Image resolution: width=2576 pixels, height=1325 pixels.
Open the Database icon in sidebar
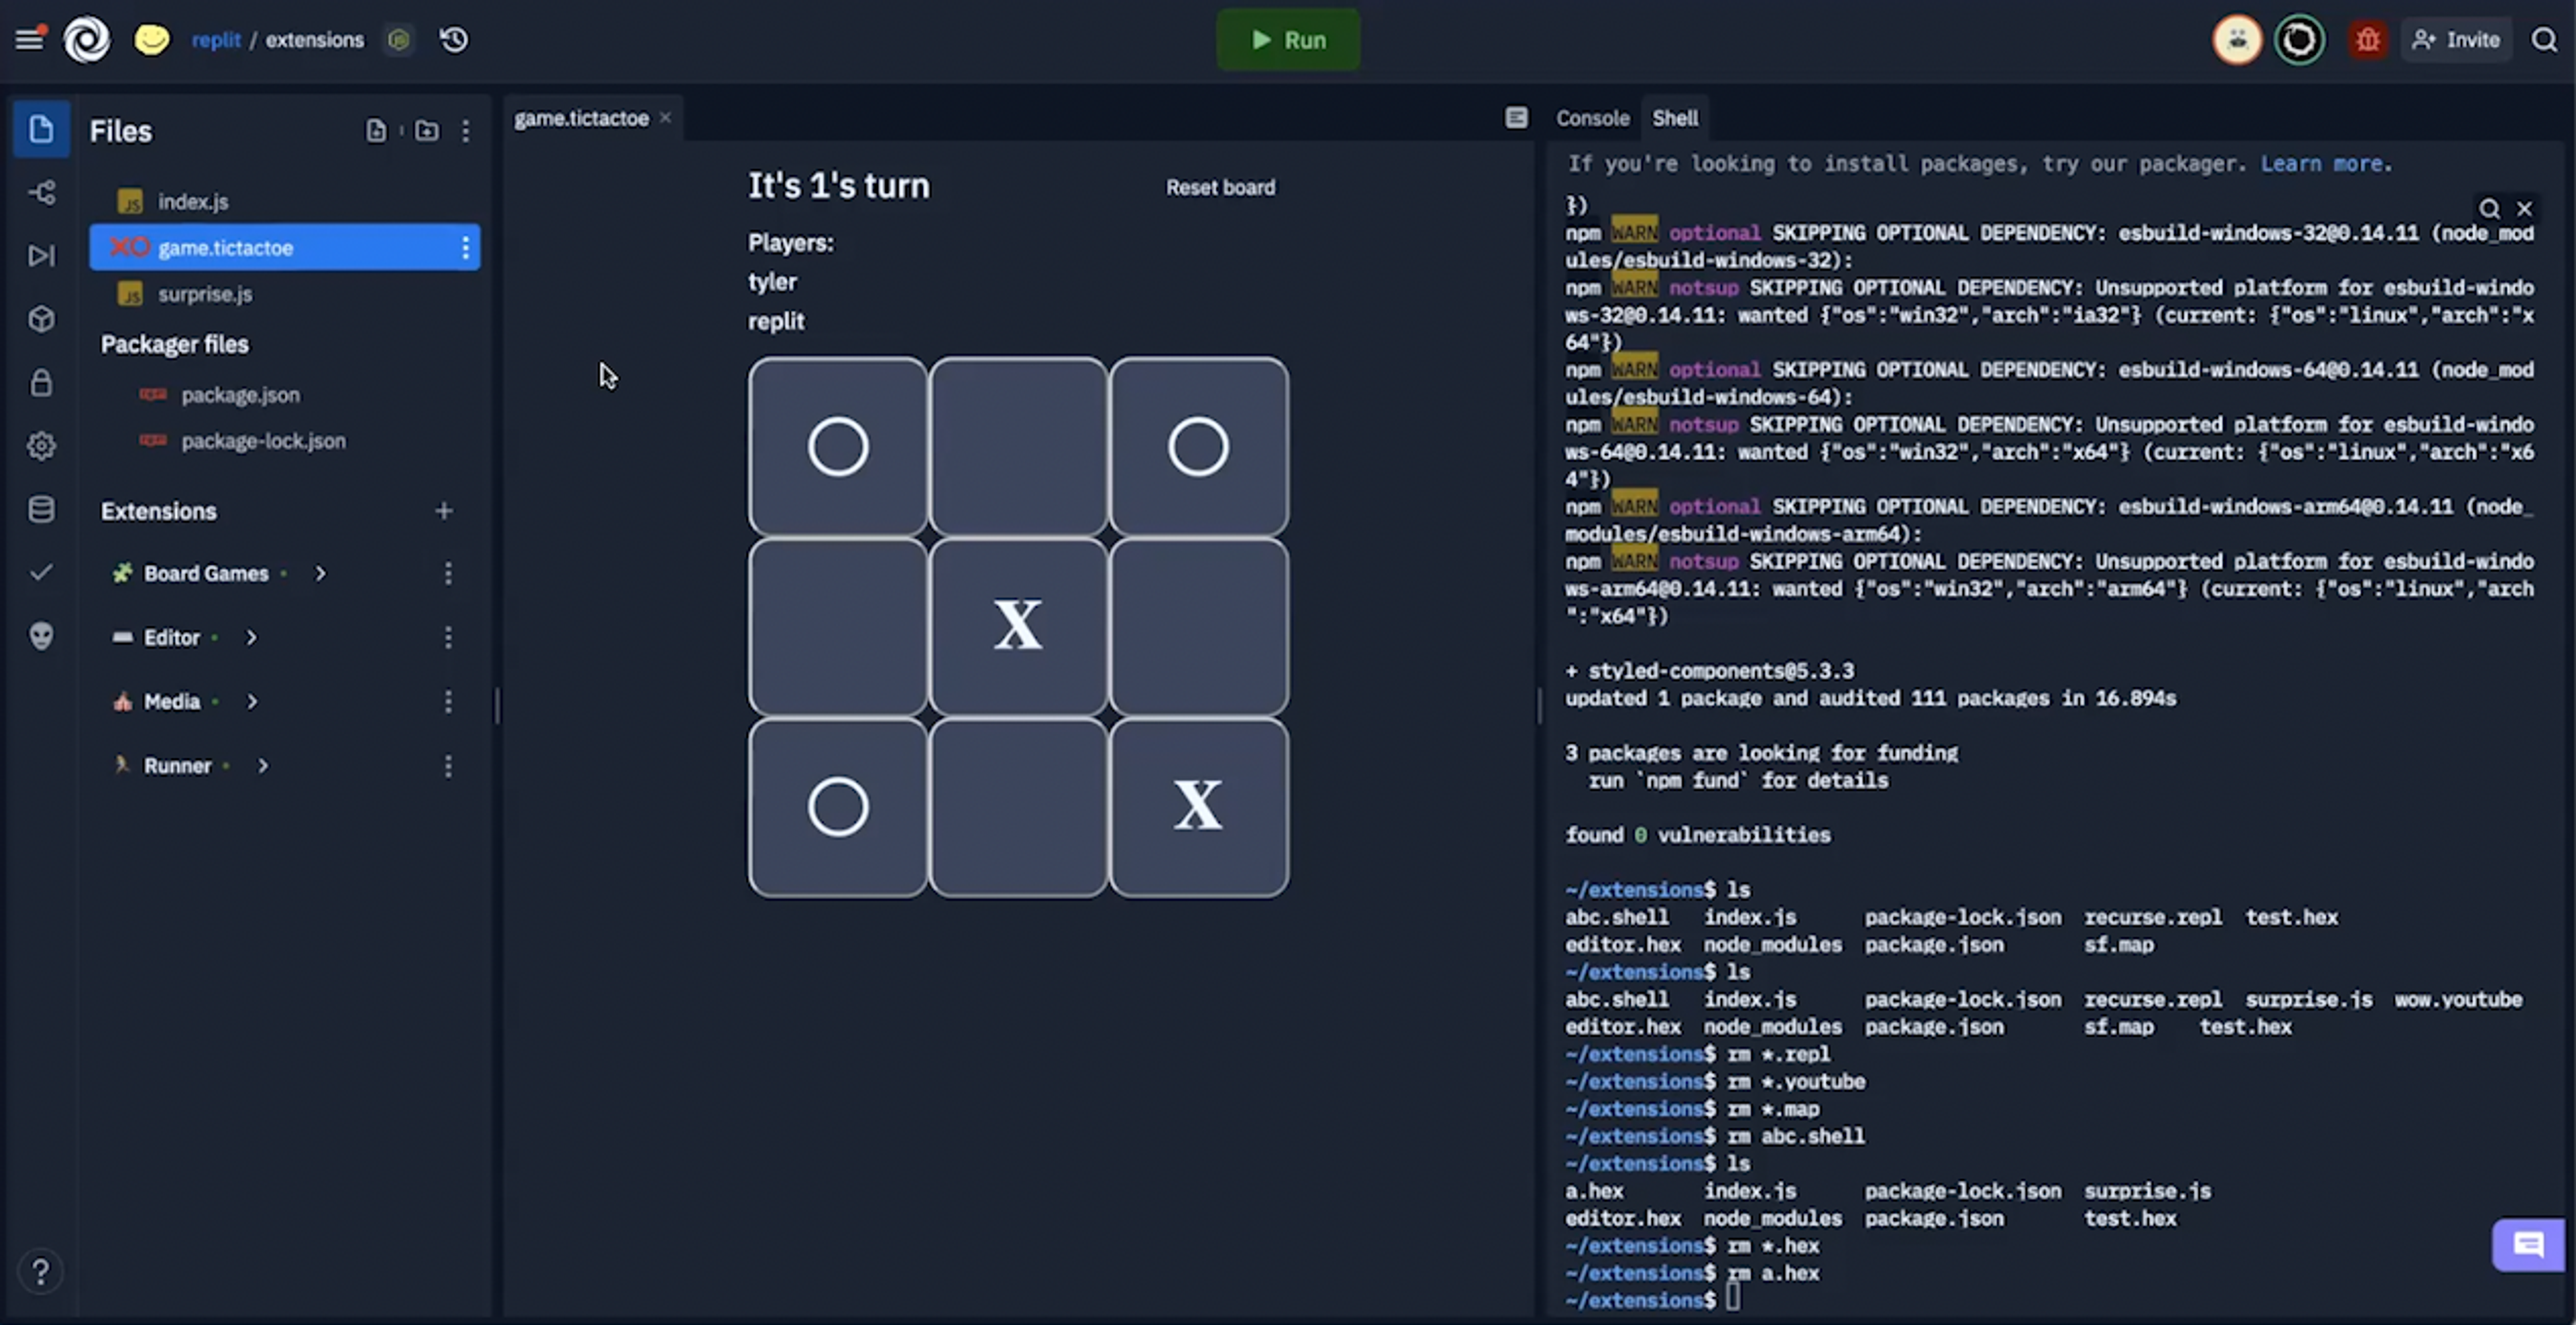pyautogui.click(x=41, y=509)
